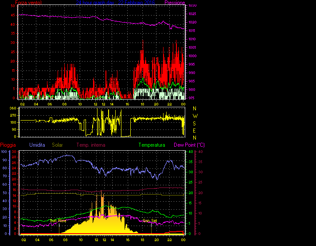316x246 pixels.
Task: Select the '1020' pressure axis value
Action: [192, 22]
